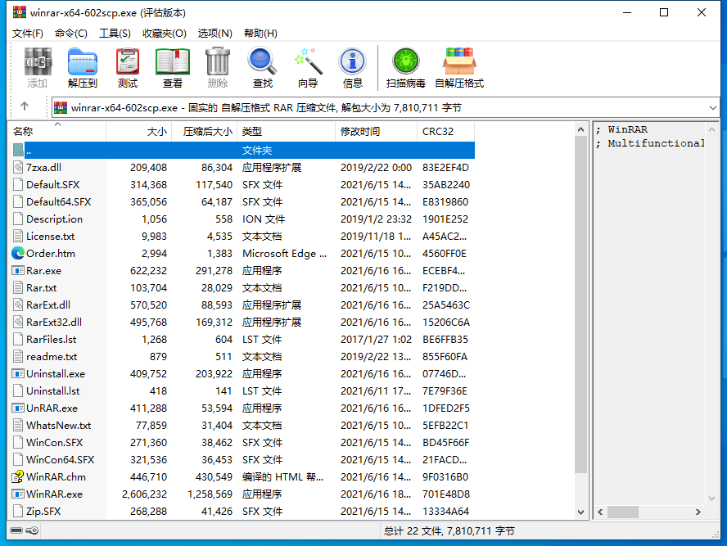
Task: Select the Default.SFX file name
Action: pos(53,184)
